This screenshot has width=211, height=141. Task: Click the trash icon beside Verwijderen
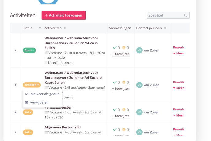pos(27,102)
